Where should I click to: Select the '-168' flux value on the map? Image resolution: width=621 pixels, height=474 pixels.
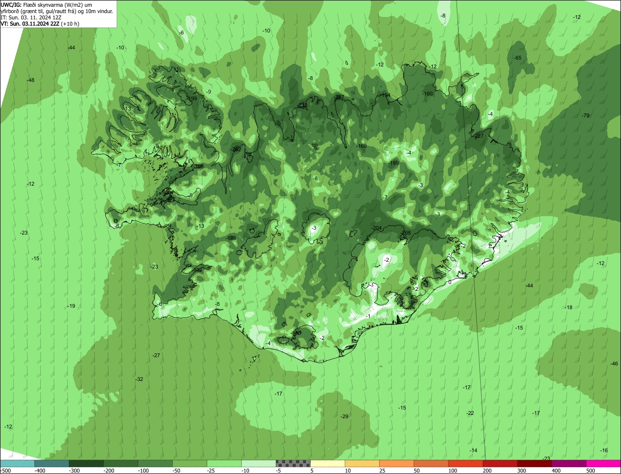click(361, 146)
